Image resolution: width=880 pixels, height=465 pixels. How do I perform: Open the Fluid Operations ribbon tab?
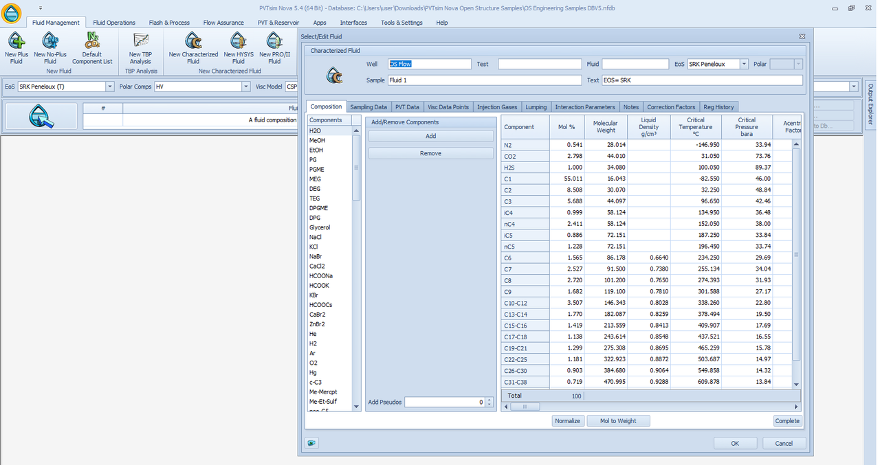[x=114, y=23]
